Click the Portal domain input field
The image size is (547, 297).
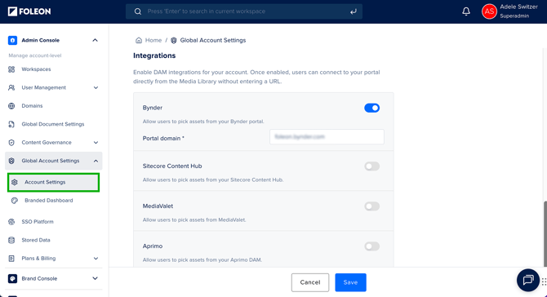(327, 137)
